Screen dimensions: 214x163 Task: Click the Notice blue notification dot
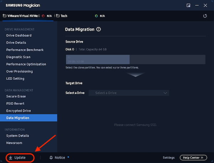tap(68, 157)
